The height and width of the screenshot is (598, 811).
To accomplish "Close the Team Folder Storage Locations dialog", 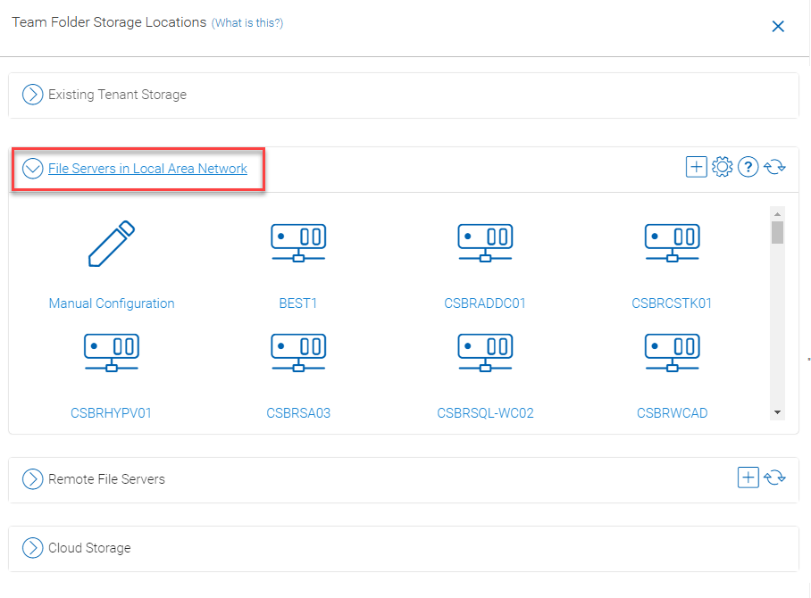I will [x=778, y=27].
